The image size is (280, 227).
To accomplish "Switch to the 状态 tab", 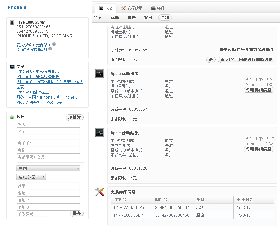I will click(106, 8).
